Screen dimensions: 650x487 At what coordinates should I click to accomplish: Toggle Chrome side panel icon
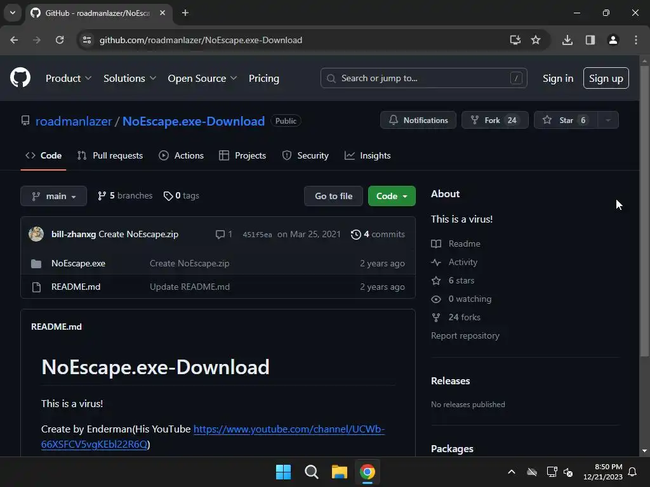pos(590,40)
